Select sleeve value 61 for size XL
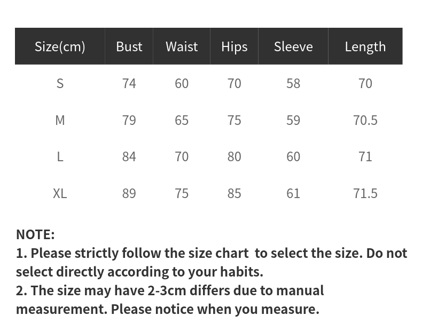The image size is (422, 323). coord(293,193)
